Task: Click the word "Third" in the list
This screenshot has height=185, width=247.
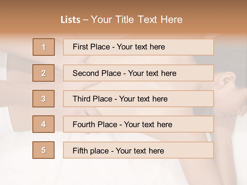Action: pos(82,99)
